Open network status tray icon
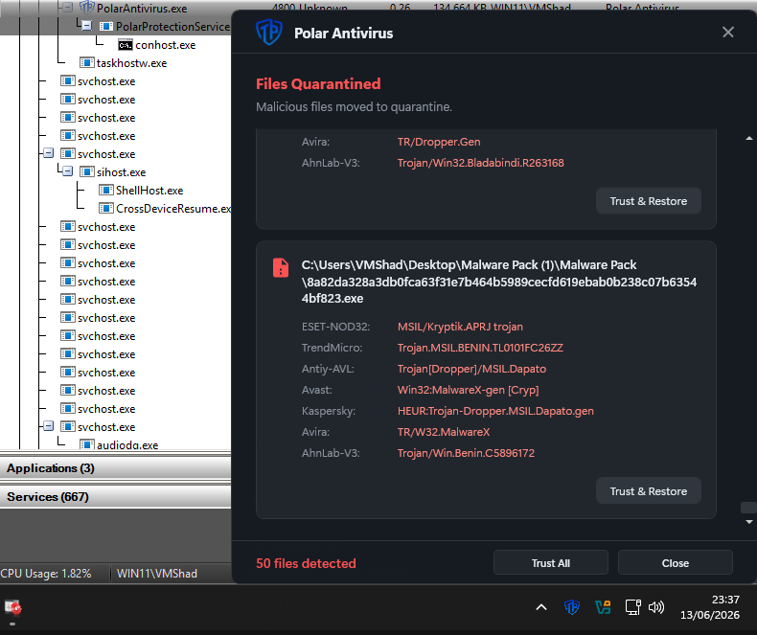 [632, 607]
